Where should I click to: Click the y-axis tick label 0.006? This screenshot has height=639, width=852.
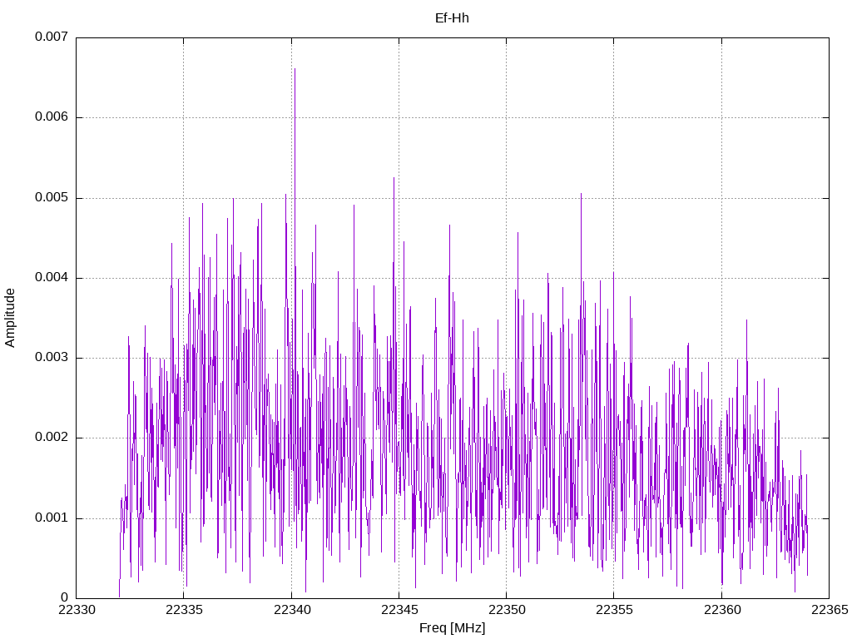(x=52, y=117)
